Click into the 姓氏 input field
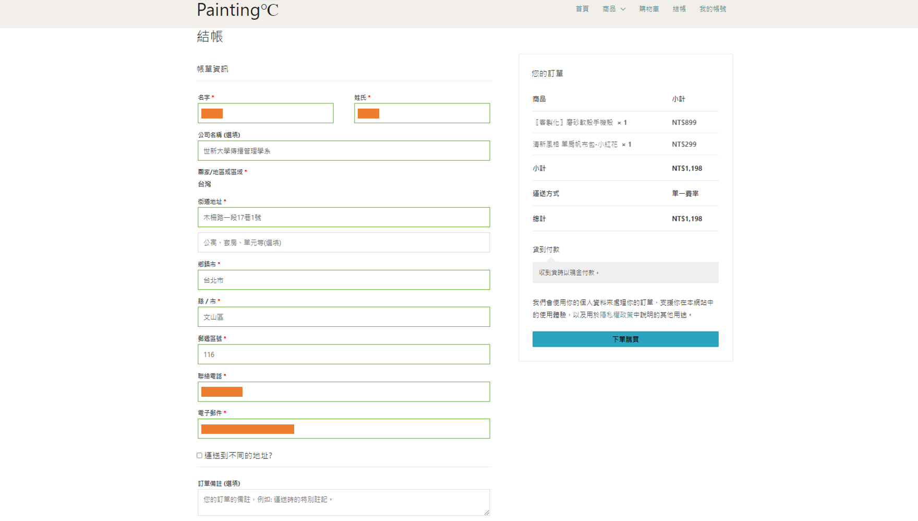 pyautogui.click(x=433, y=113)
